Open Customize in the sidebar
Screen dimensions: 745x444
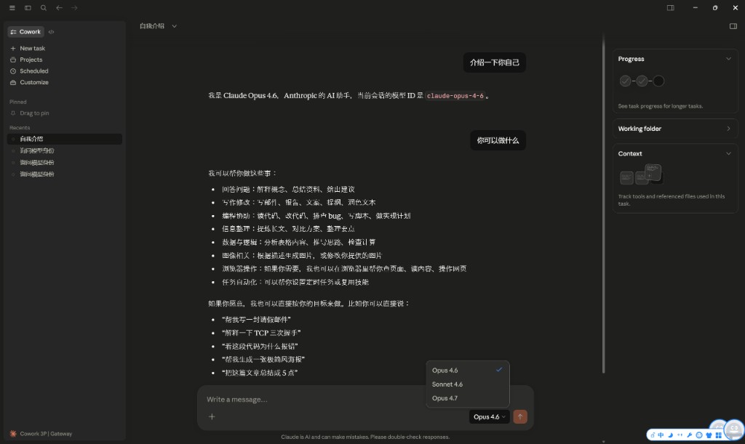(x=29, y=82)
